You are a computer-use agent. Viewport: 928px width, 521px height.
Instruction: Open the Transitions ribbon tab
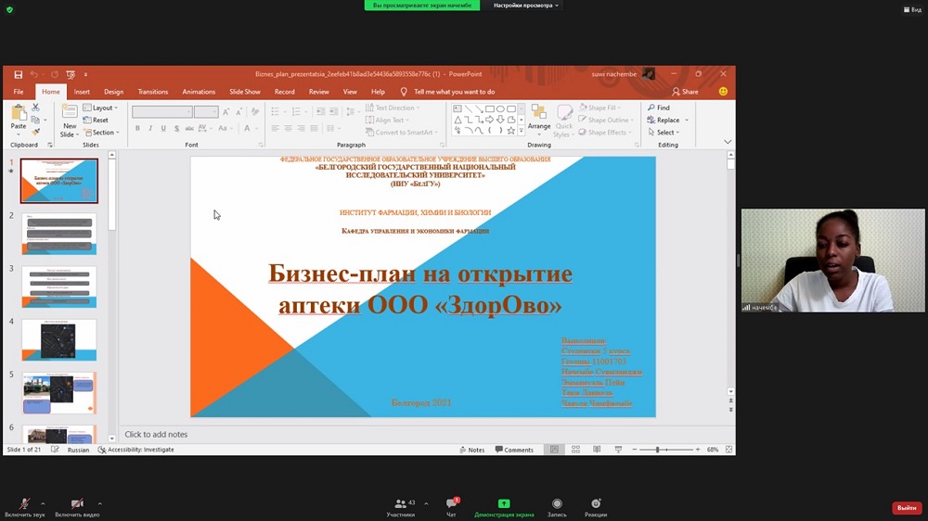(153, 92)
